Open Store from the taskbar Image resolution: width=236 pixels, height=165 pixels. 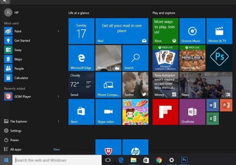click(146, 160)
